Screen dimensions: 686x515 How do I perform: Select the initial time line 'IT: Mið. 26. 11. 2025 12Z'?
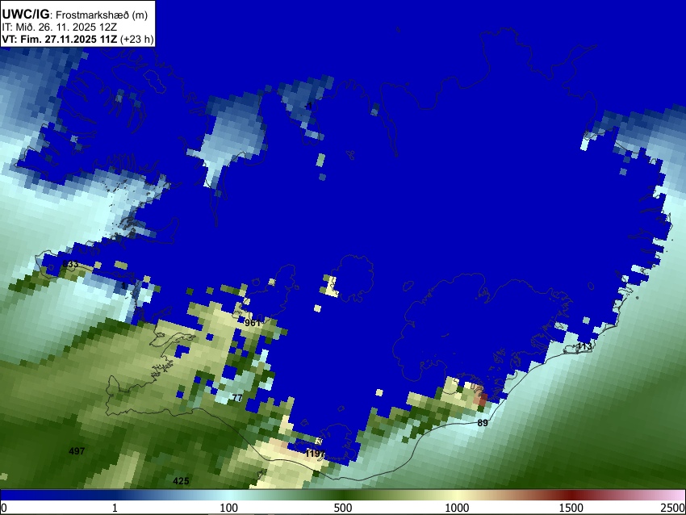point(61,27)
